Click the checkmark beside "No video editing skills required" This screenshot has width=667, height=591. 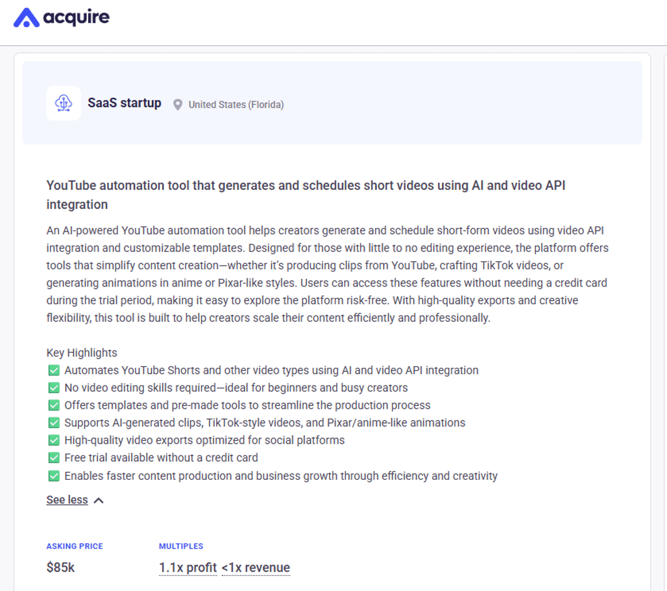pos(53,387)
